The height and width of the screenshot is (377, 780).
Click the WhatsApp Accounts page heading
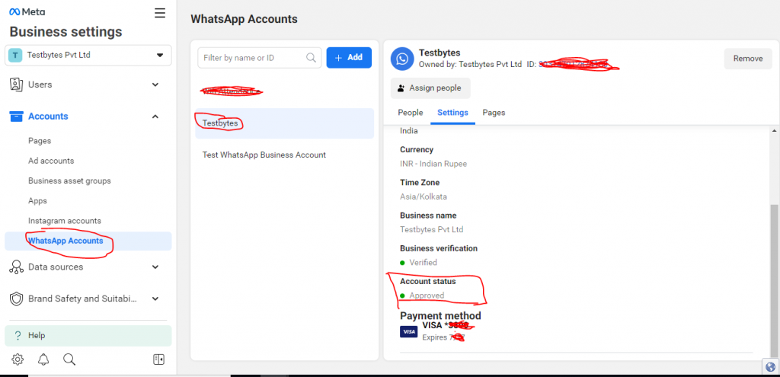245,19
